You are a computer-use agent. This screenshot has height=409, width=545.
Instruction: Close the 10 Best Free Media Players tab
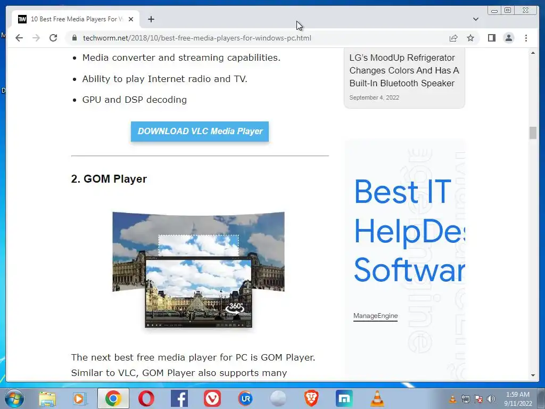[x=131, y=19]
